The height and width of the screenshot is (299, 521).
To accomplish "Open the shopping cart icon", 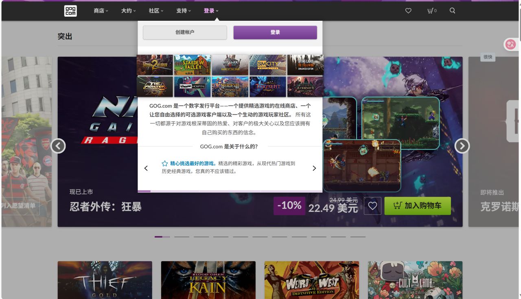I will (432, 11).
